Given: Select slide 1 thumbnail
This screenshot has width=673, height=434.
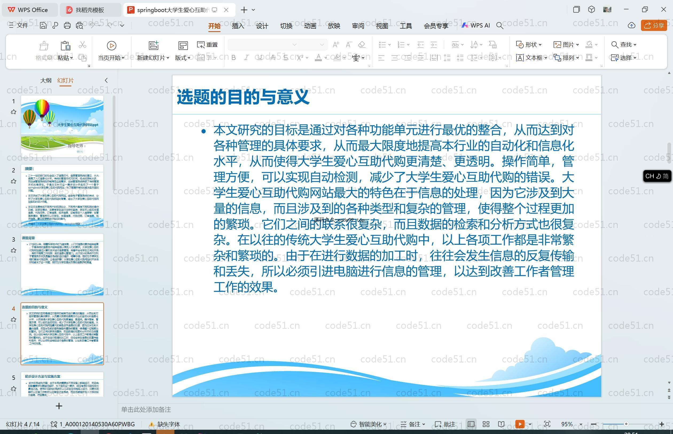Looking at the screenshot, I should pos(62,126).
